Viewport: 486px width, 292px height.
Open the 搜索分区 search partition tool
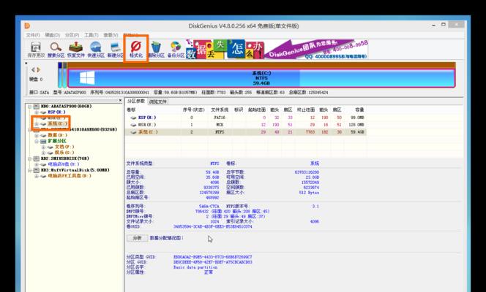pyautogui.click(x=56, y=50)
